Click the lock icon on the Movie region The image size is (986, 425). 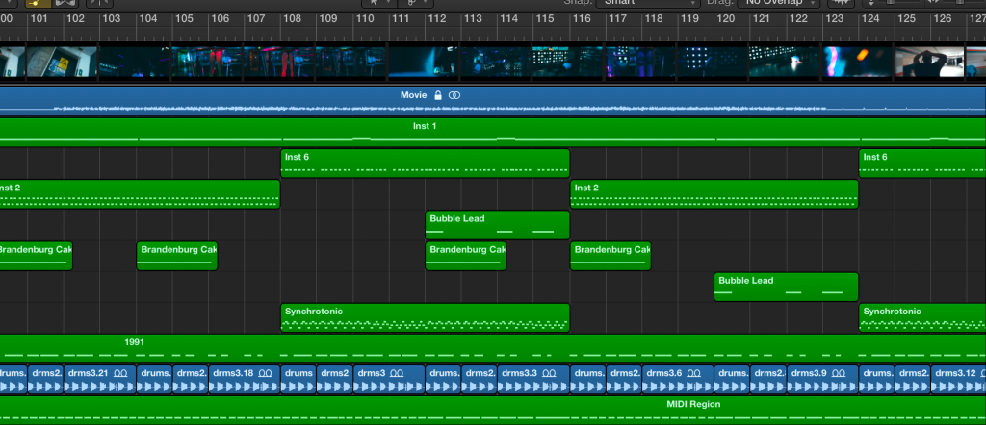438,95
